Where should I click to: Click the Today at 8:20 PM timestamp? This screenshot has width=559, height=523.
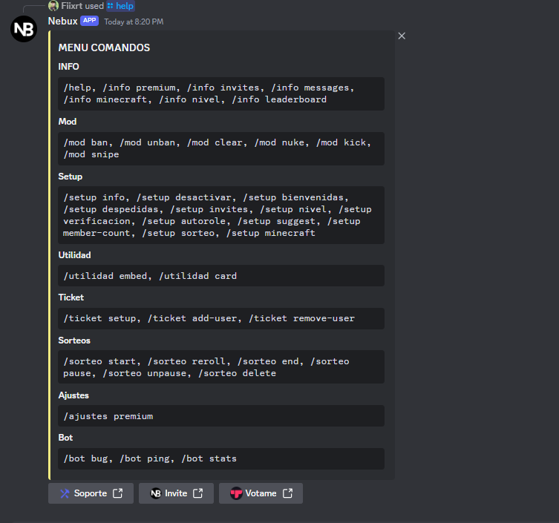click(x=134, y=22)
